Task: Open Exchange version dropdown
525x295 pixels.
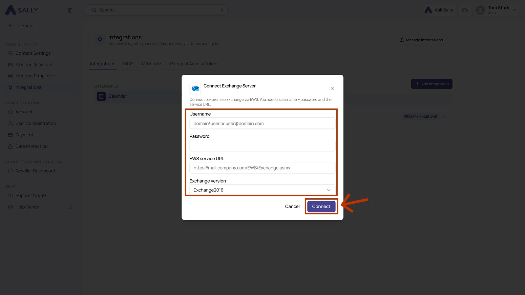Action: point(262,190)
